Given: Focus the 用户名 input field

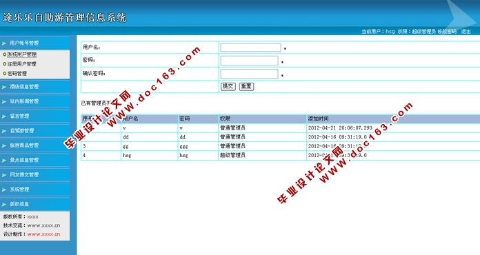Looking at the screenshot, I should point(250,48).
